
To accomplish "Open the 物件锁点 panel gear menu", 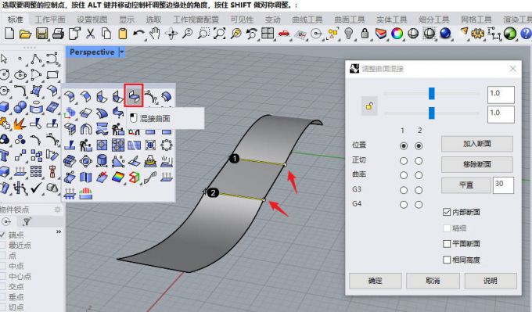I will (57, 210).
